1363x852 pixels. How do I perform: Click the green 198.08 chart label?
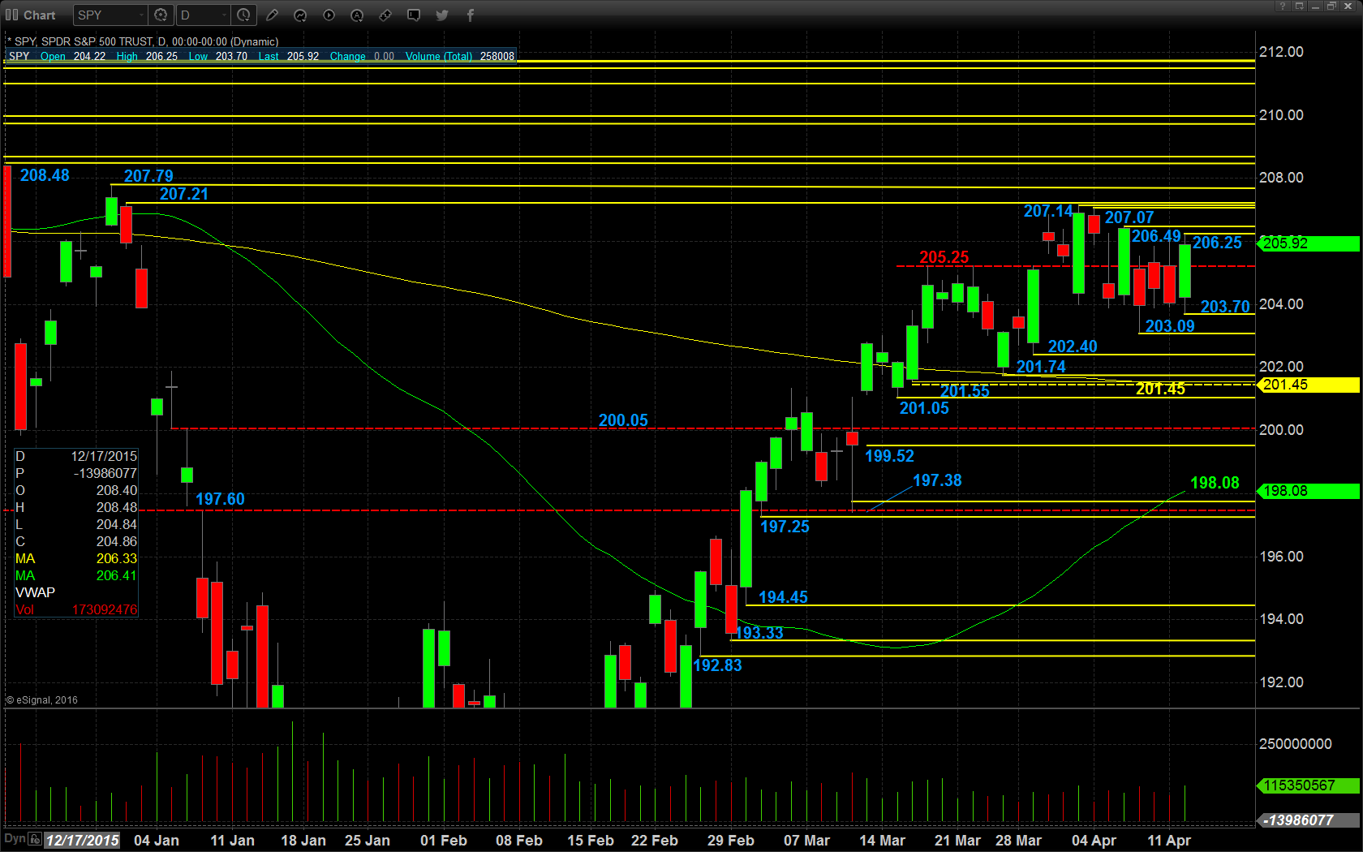pyautogui.click(x=1215, y=483)
